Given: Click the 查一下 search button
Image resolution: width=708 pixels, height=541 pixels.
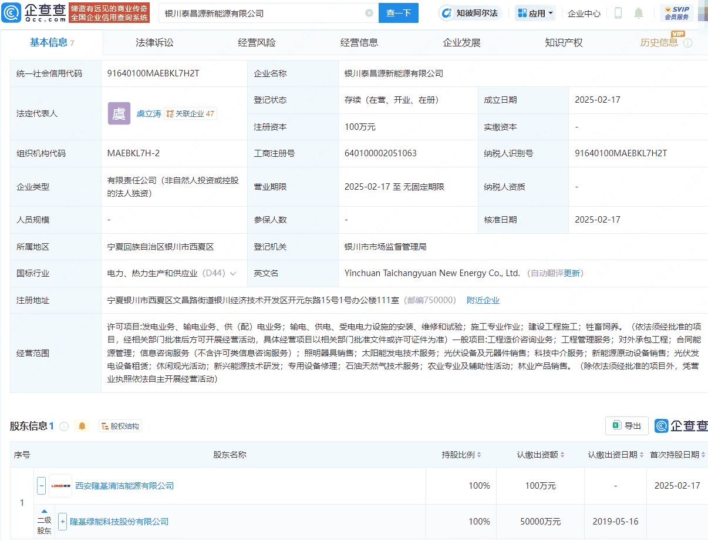Looking at the screenshot, I should pos(399,12).
